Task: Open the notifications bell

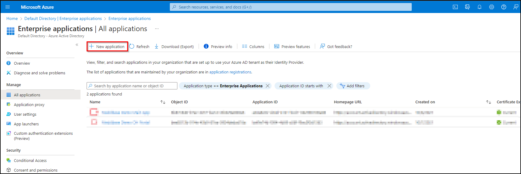Action: [x=479, y=7]
